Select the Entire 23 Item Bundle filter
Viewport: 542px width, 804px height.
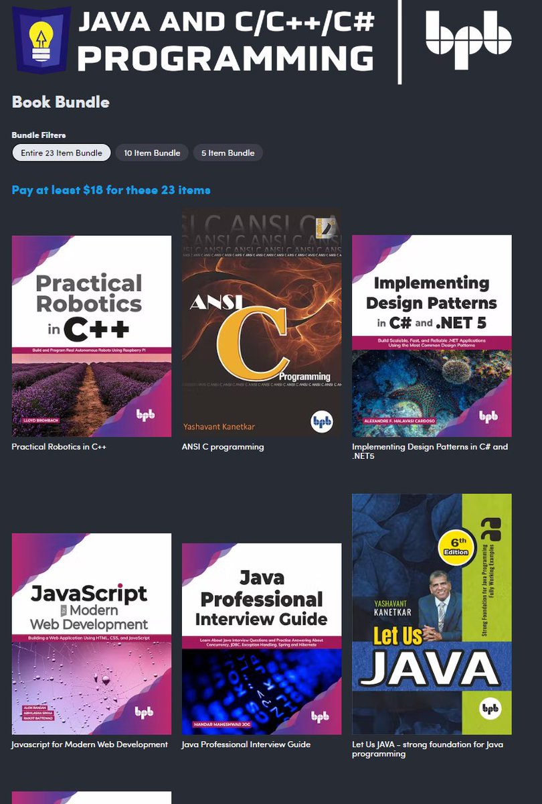click(x=61, y=153)
